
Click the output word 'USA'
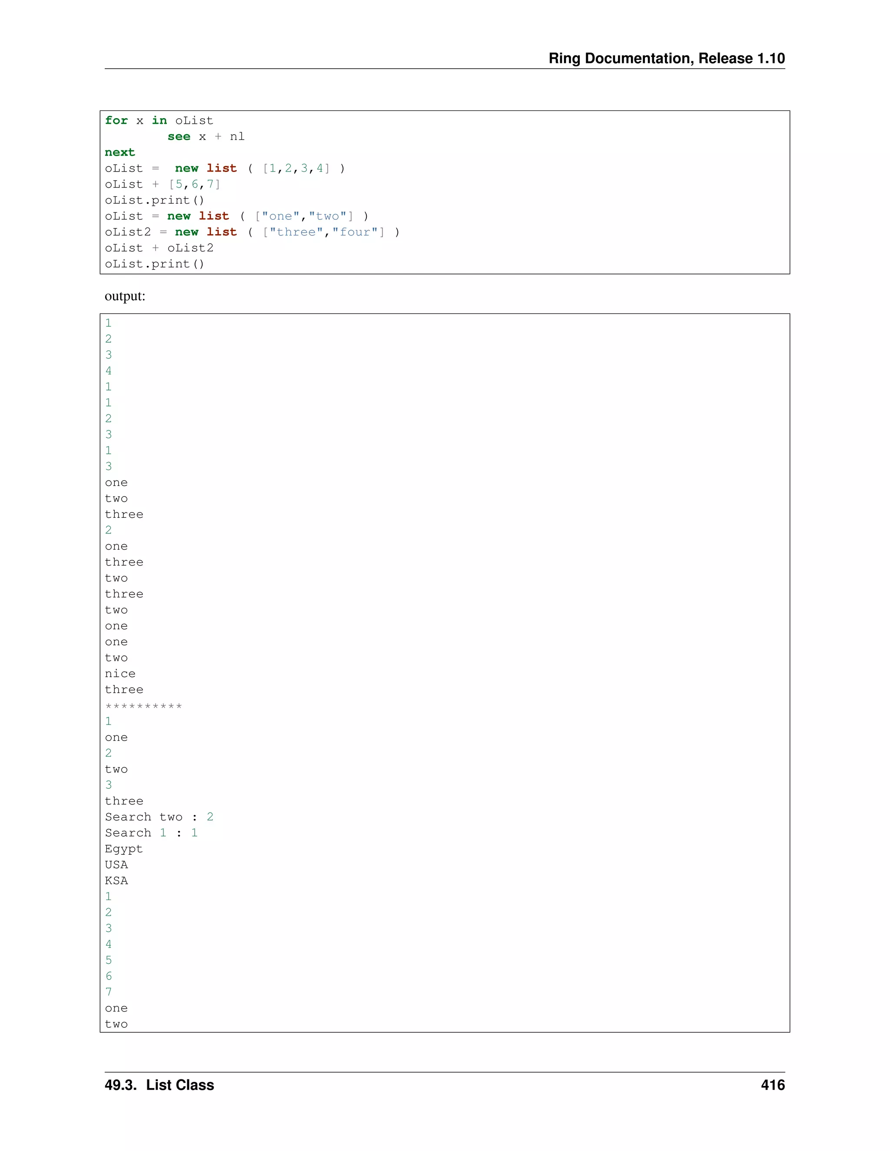[116, 865]
